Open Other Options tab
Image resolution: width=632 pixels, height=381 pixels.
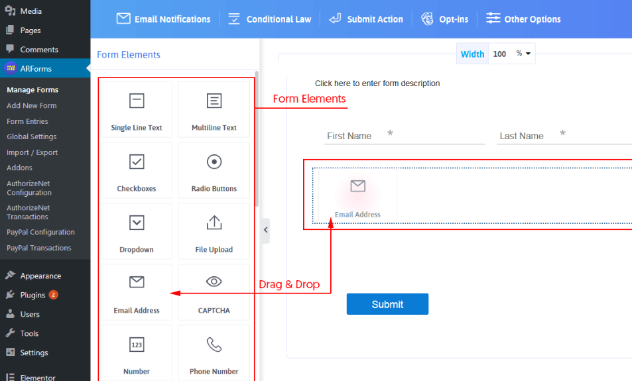(523, 19)
